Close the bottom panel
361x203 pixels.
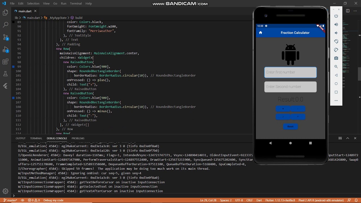355,138
